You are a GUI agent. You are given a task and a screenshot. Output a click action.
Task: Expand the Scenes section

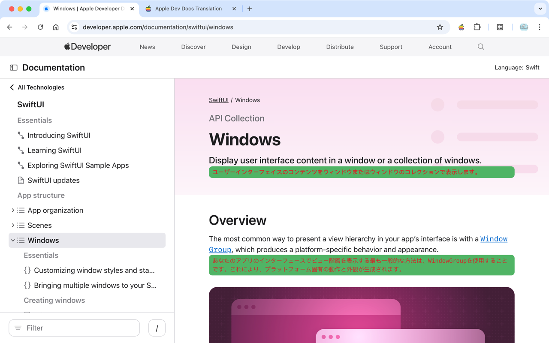point(12,226)
